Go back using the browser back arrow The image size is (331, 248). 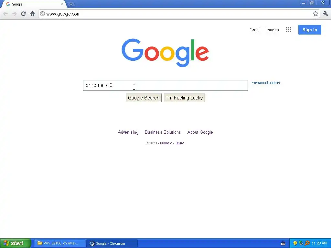coord(5,14)
